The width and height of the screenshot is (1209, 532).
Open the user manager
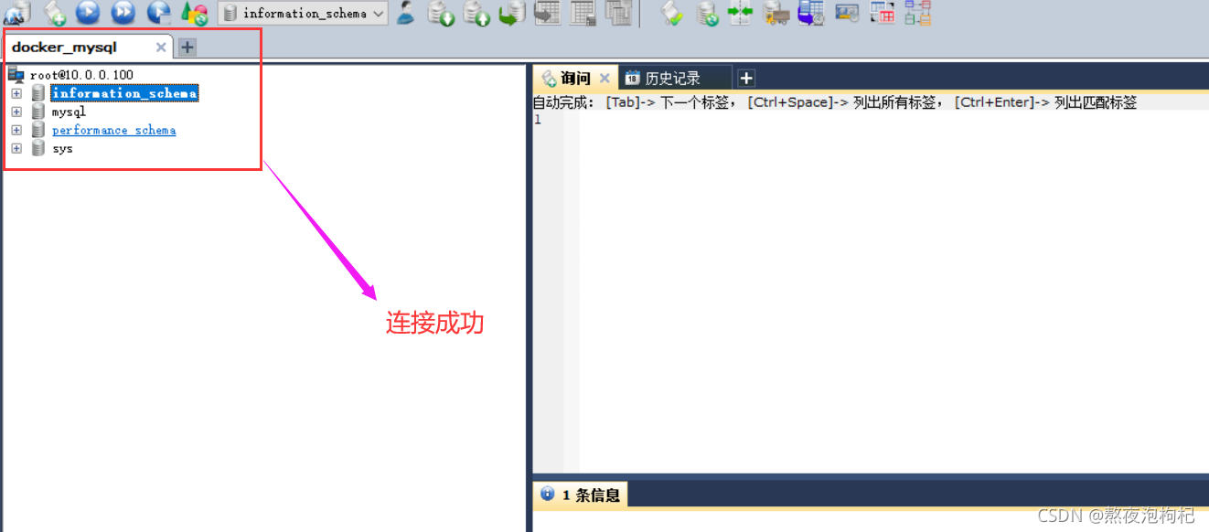pyautogui.click(x=405, y=13)
